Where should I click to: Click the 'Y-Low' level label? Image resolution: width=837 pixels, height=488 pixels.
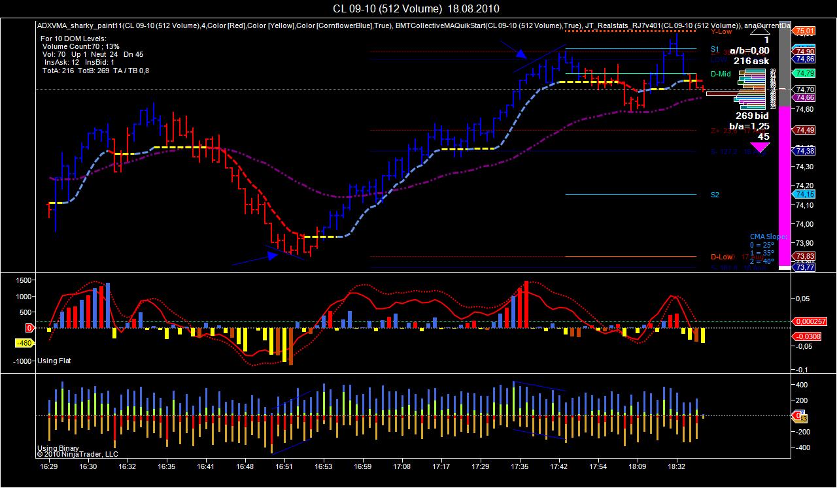click(x=721, y=31)
